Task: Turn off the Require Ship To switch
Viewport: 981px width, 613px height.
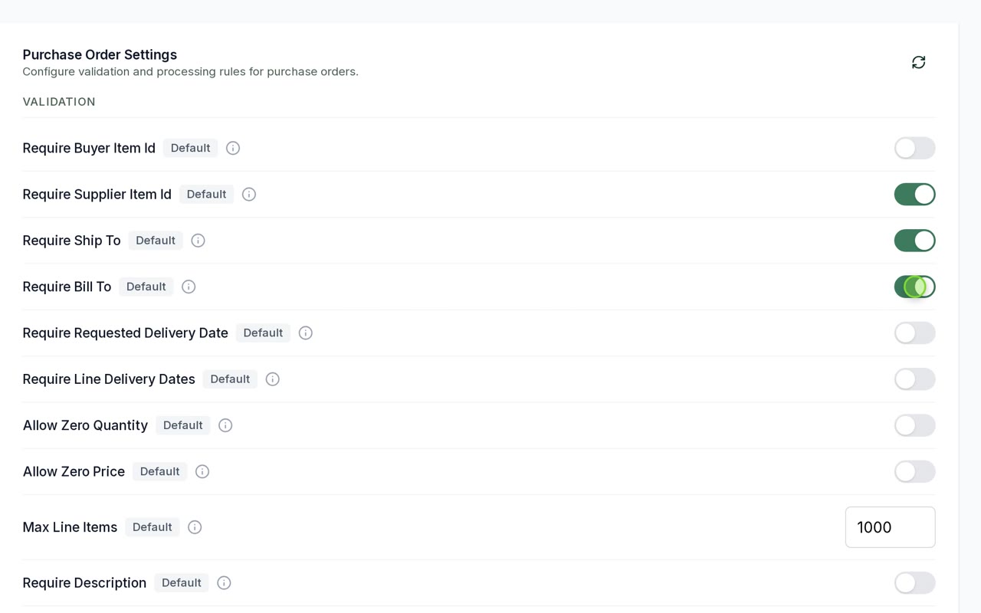Action: [x=914, y=241]
